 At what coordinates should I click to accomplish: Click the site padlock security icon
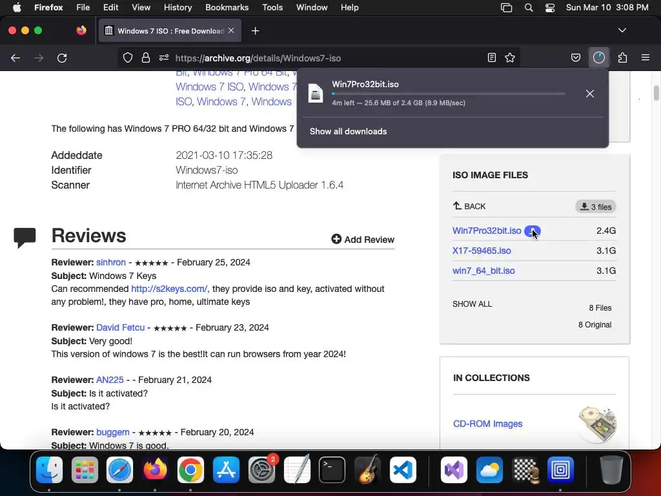point(146,57)
